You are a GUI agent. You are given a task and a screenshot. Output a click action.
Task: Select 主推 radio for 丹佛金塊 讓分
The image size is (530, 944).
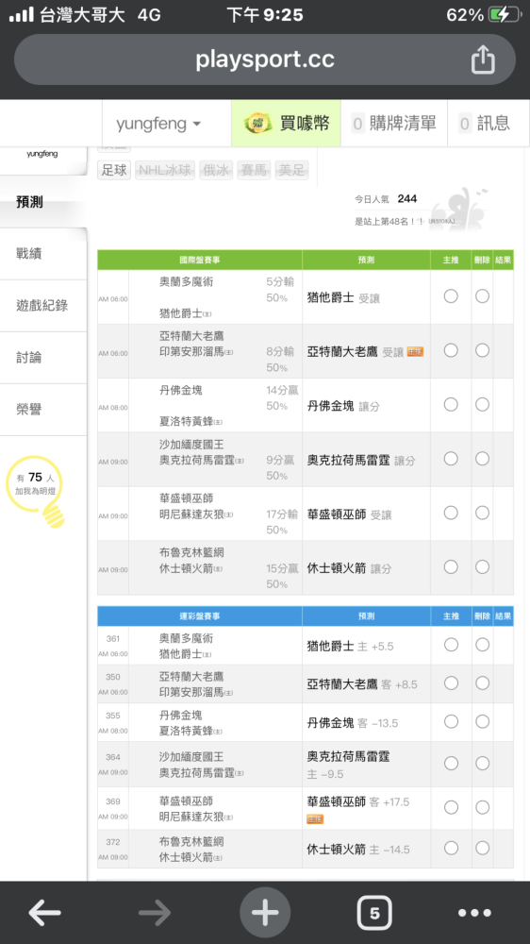(451, 405)
